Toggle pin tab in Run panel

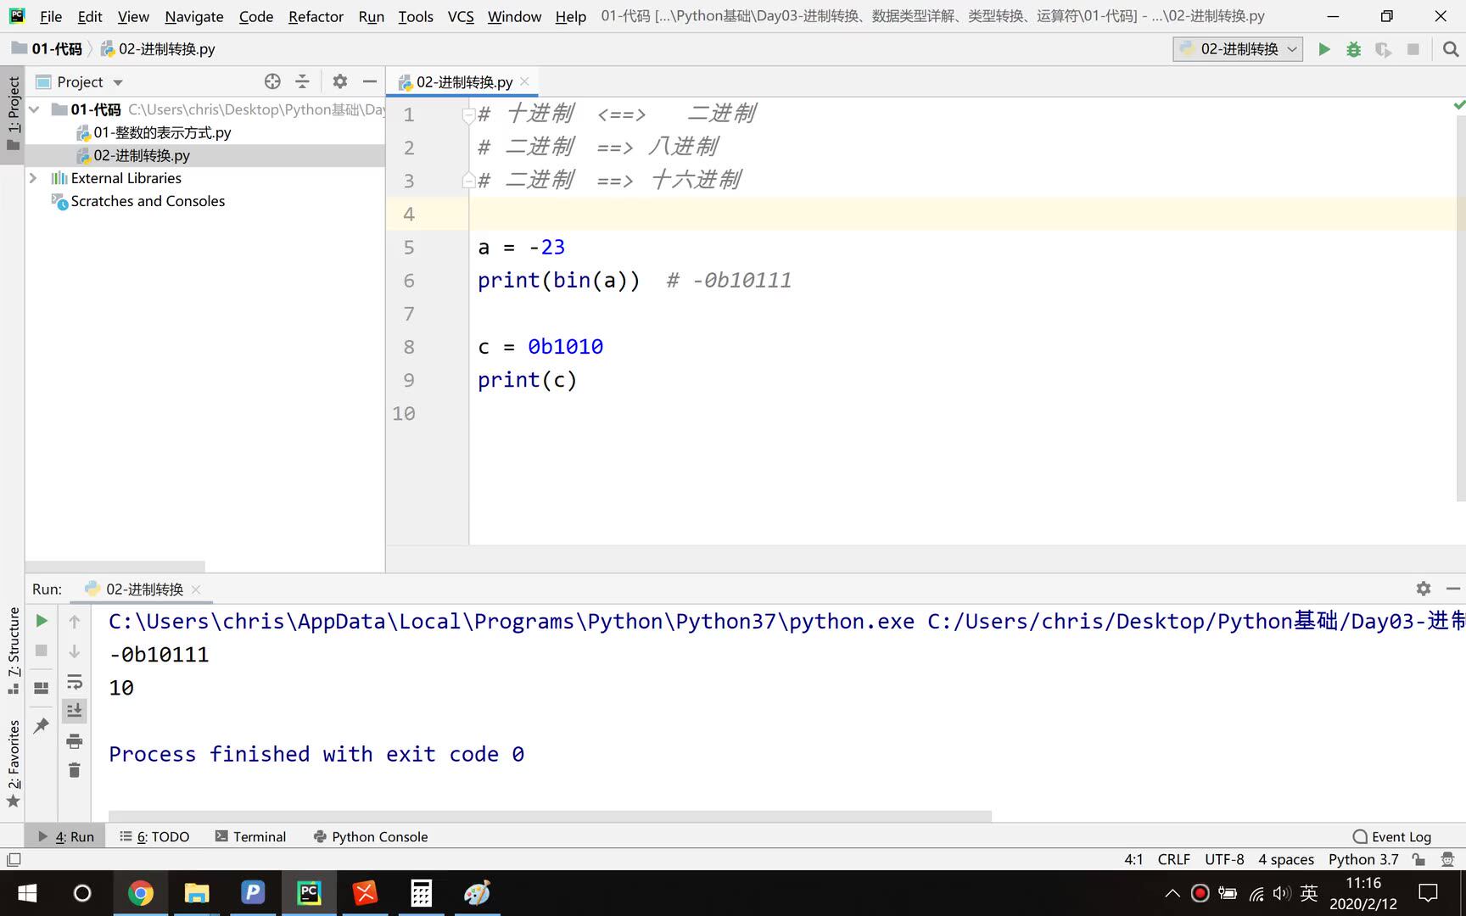click(42, 725)
